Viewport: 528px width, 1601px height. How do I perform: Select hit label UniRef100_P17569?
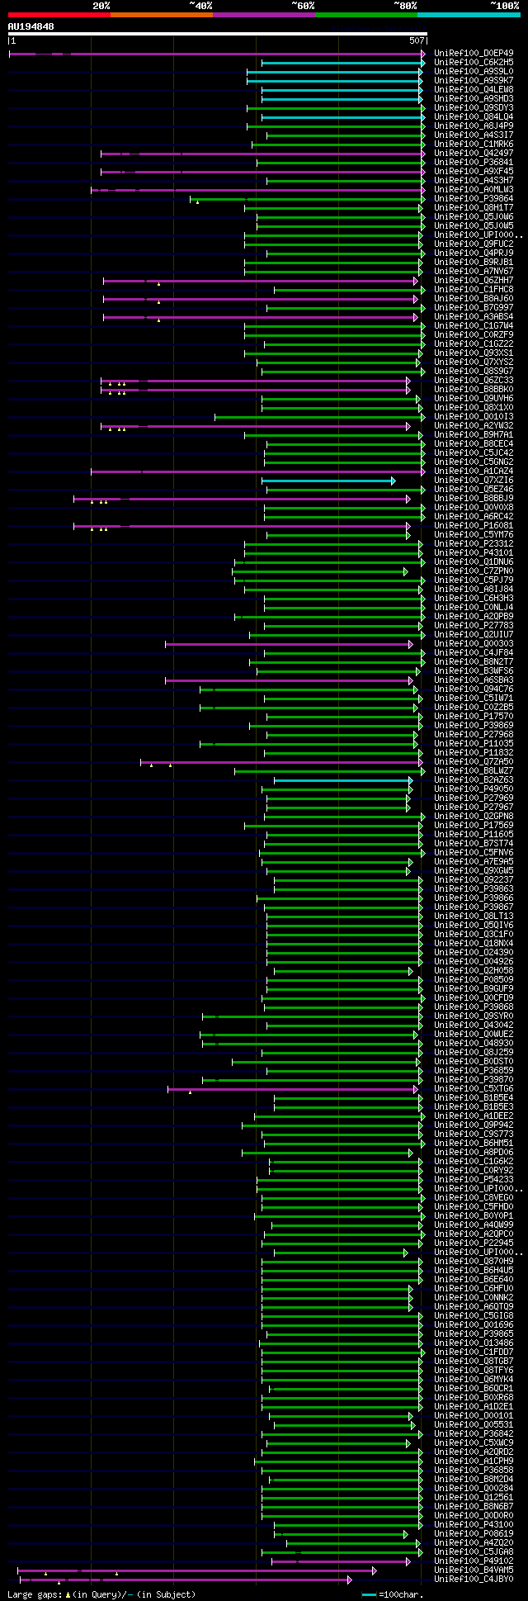tap(474, 825)
